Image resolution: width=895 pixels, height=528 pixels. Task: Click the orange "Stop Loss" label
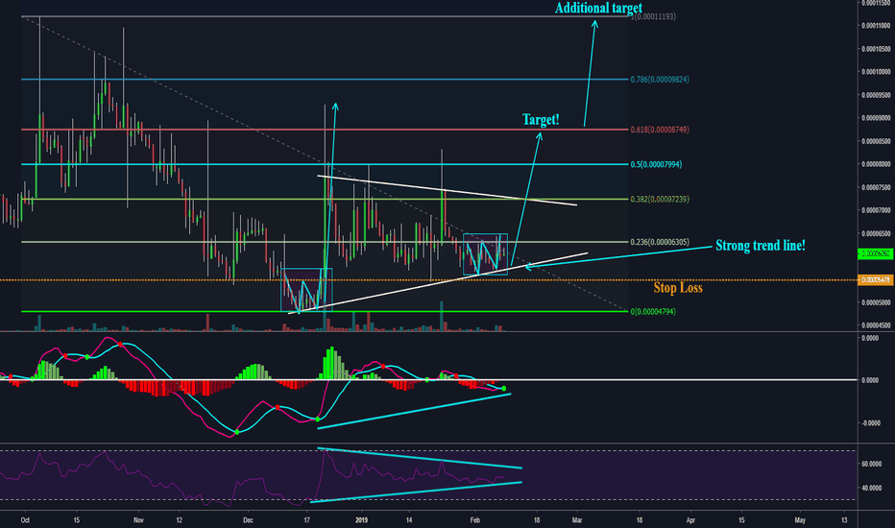(678, 288)
